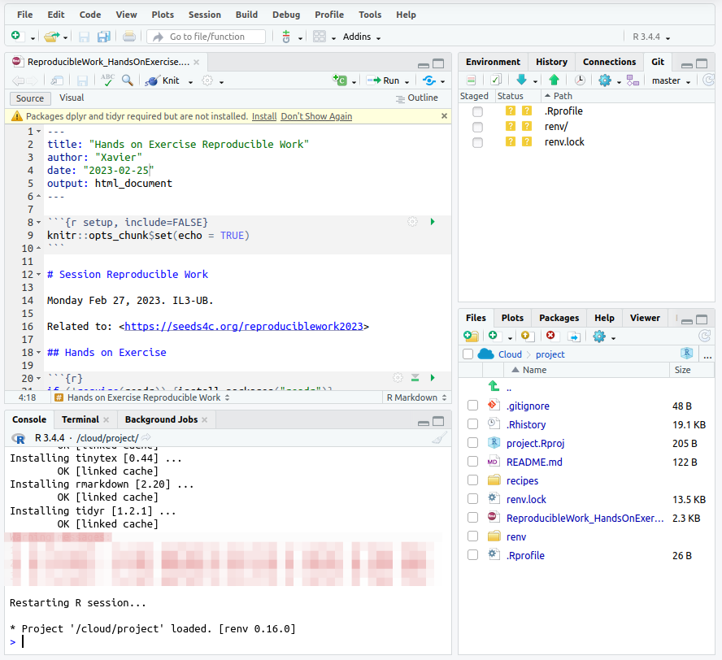Screen dimensions: 722x660
Task: Click the Git Commit checkmark icon
Action: click(x=495, y=80)
